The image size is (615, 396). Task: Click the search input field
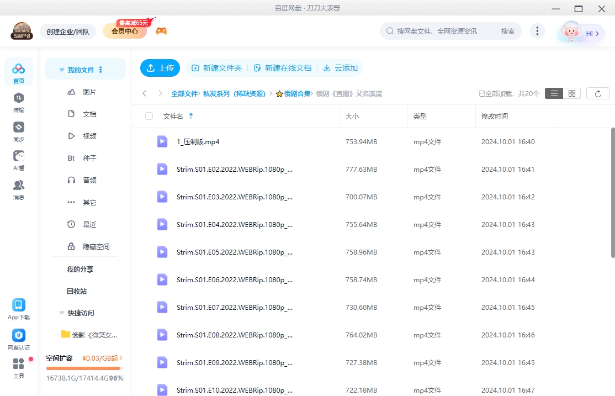[x=442, y=31]
